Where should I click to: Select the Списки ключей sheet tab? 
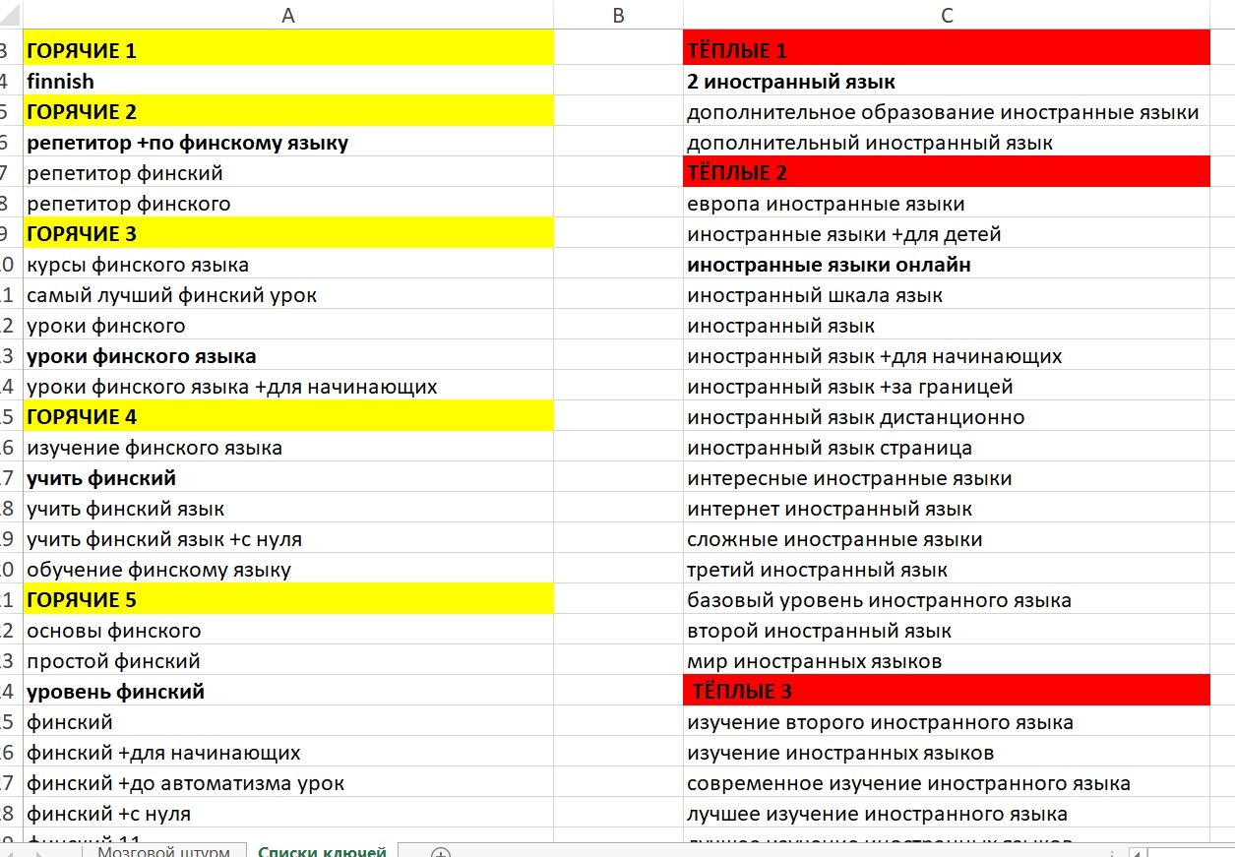(322, 851)
